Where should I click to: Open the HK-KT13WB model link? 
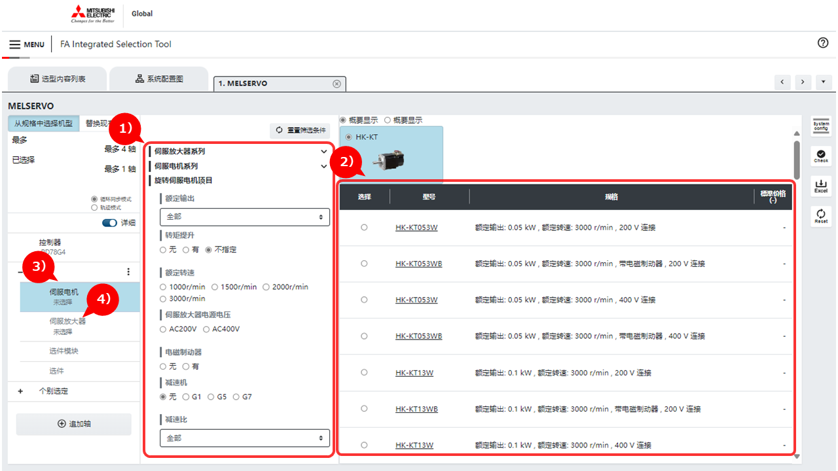pos(416,409)
